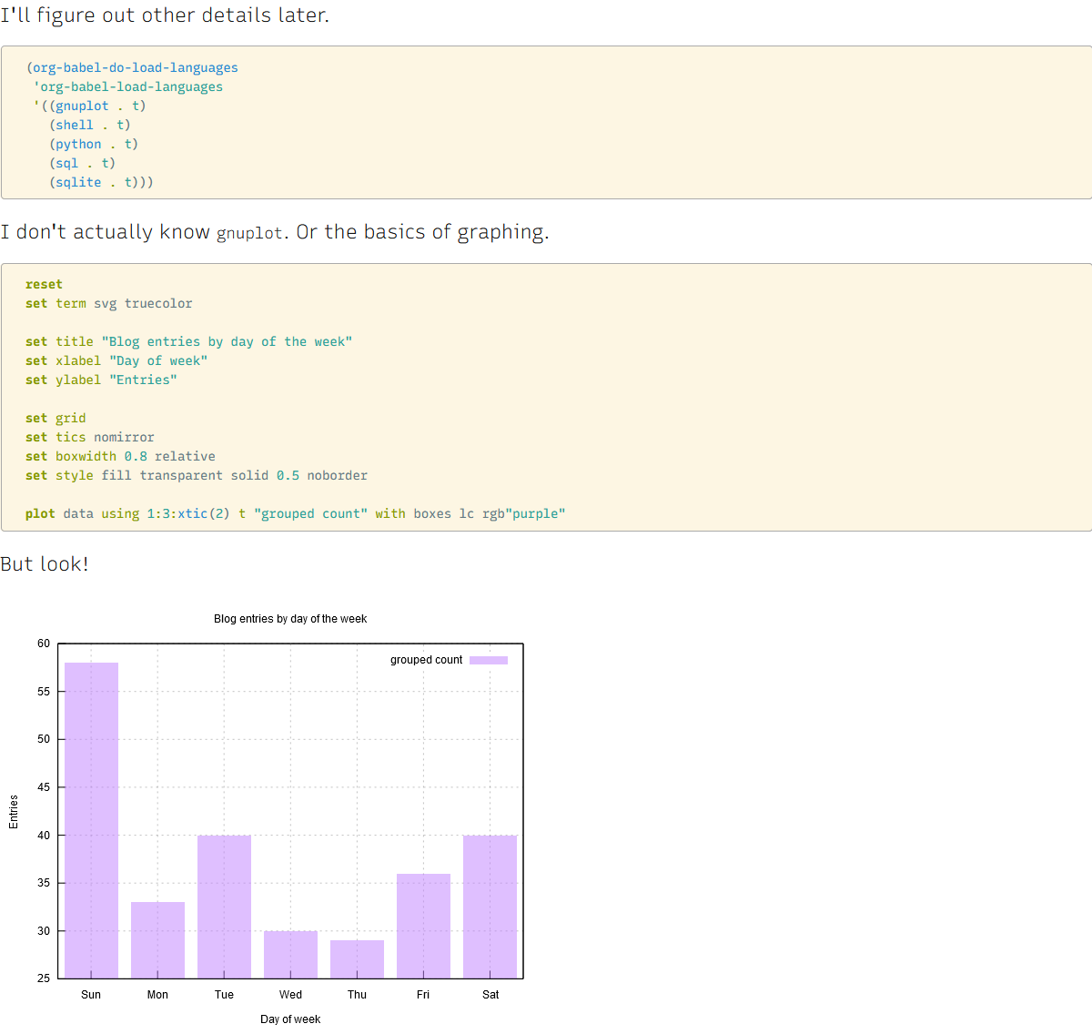1092x1034 pixels.
Task: Click the "Tue" x-axis label
Action: coord(224,995)
